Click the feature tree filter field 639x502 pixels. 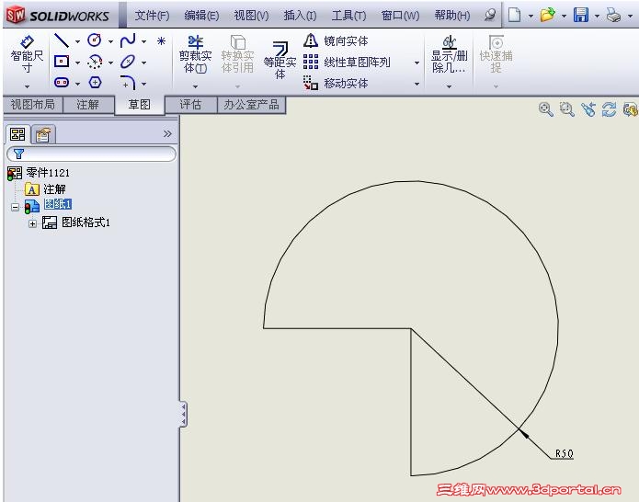click(x=92, y=154)
